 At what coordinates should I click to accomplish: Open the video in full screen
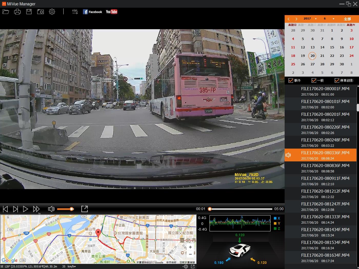coord(84,209)
